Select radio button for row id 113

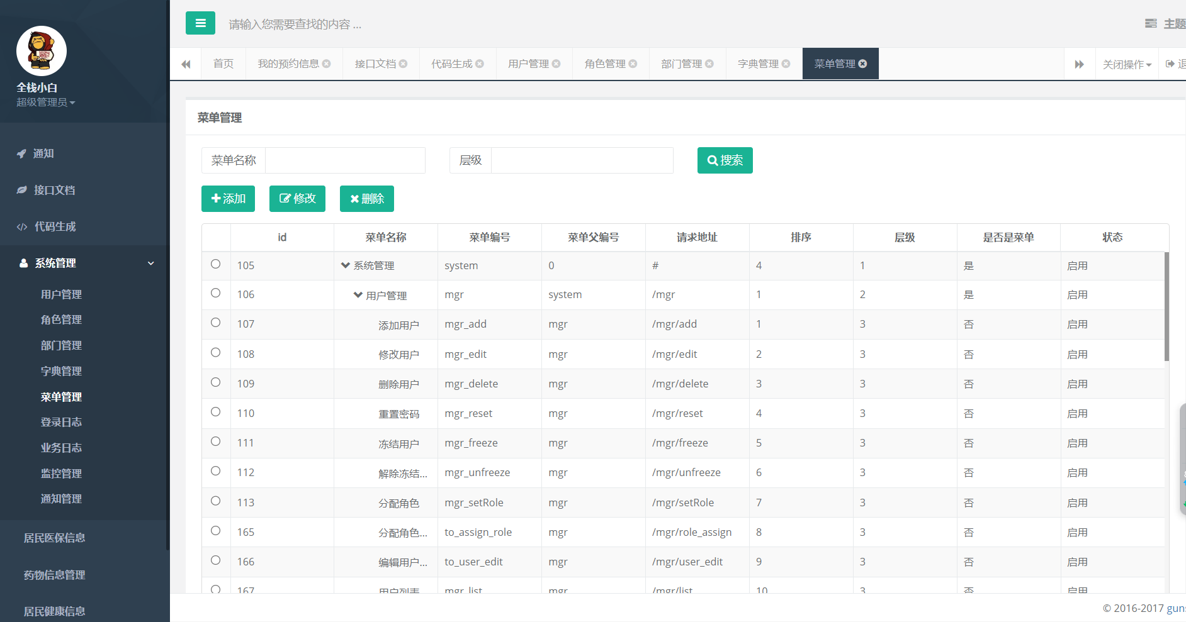point(216,501)
